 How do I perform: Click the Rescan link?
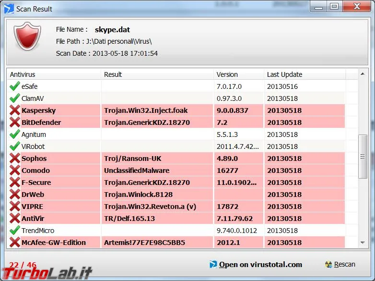click(x=345, y=264)
